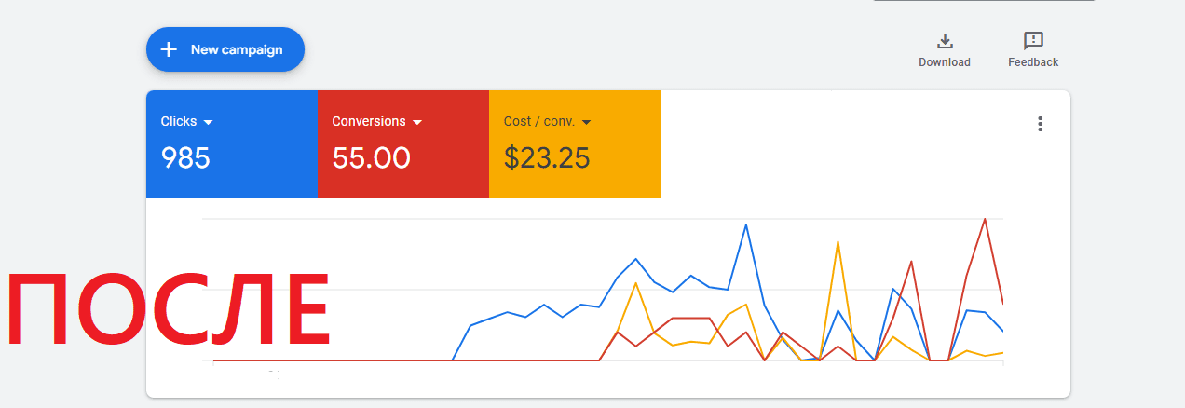This screenshot has height=408, width=1185.
Task: Expand the Clicks metric dropdown arrow
Action: pyautogui.click(x=209, y=122)
